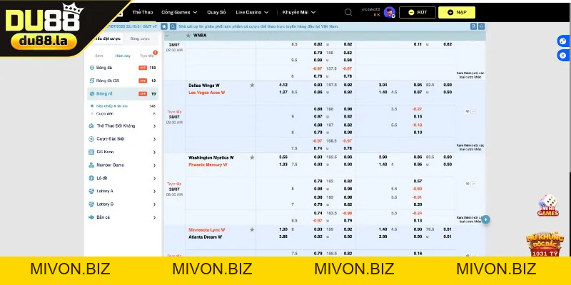Click the blue search icon beside star
The height and width of the screenshot is (285, 571).
pyautogui.click(x=173, y=26)
